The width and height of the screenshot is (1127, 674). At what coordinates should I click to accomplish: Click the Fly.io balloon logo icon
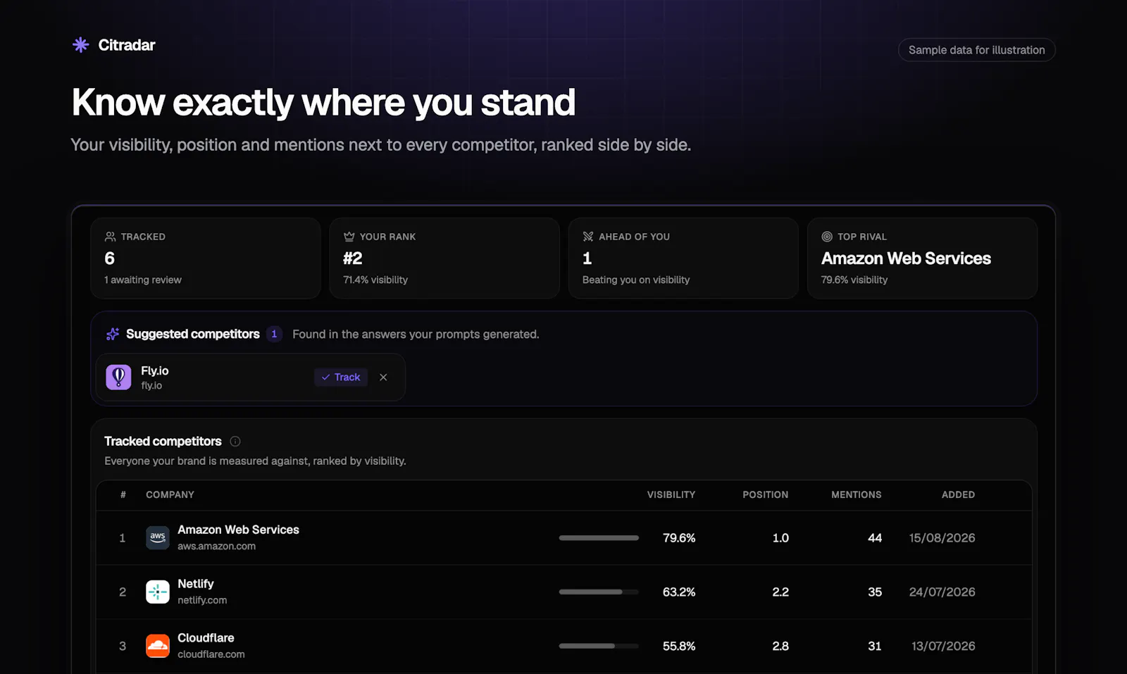pos(118,377)
